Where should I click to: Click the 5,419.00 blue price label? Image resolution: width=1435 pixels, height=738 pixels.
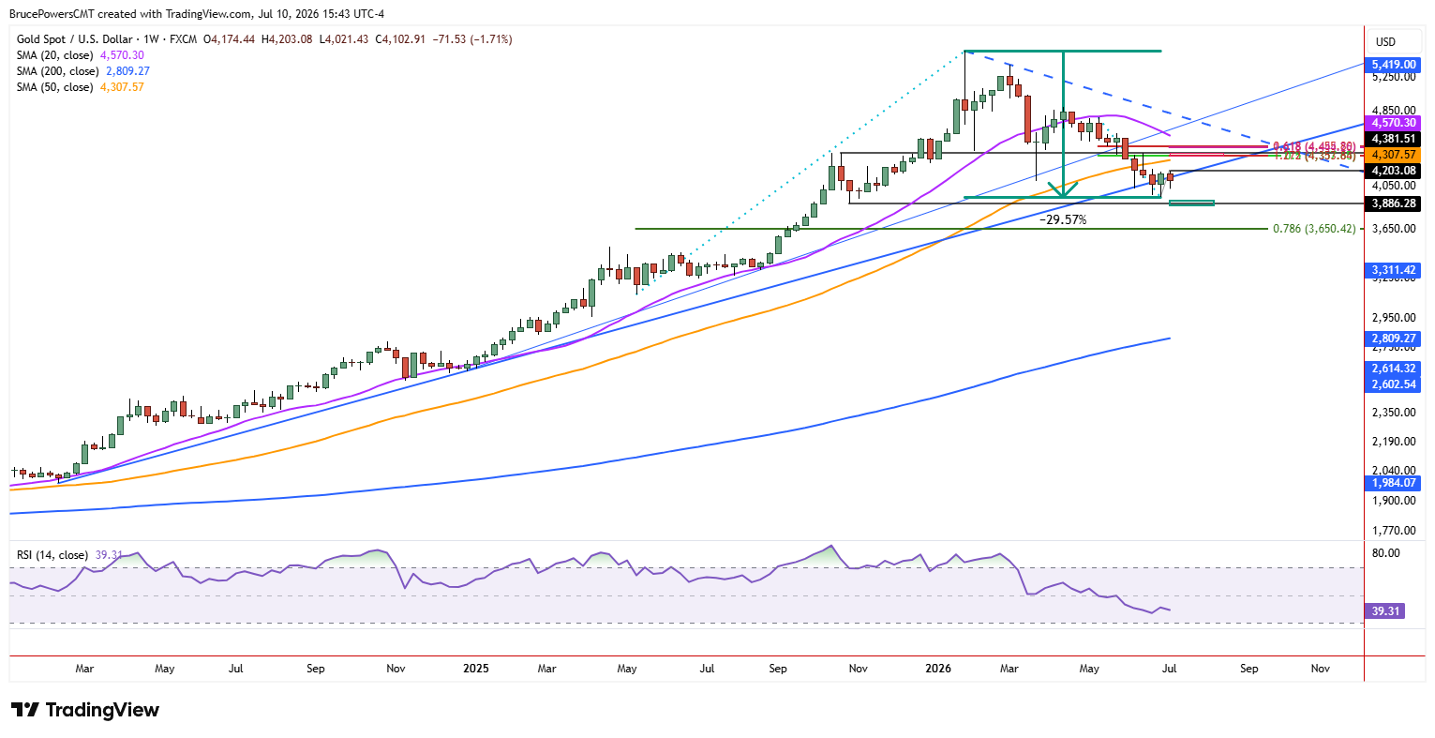click(x=1393, y=65)
